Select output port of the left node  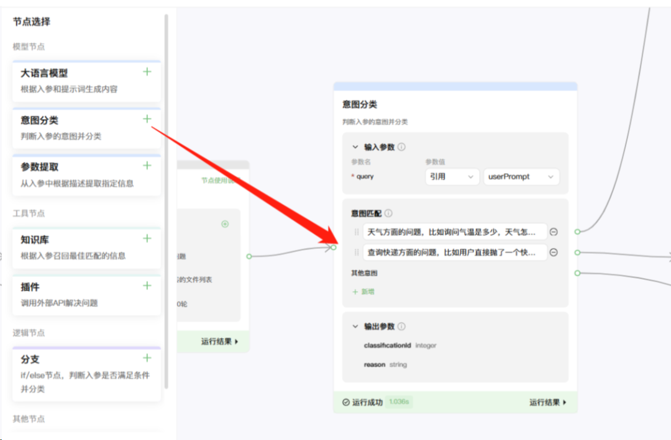click(249, 256)
